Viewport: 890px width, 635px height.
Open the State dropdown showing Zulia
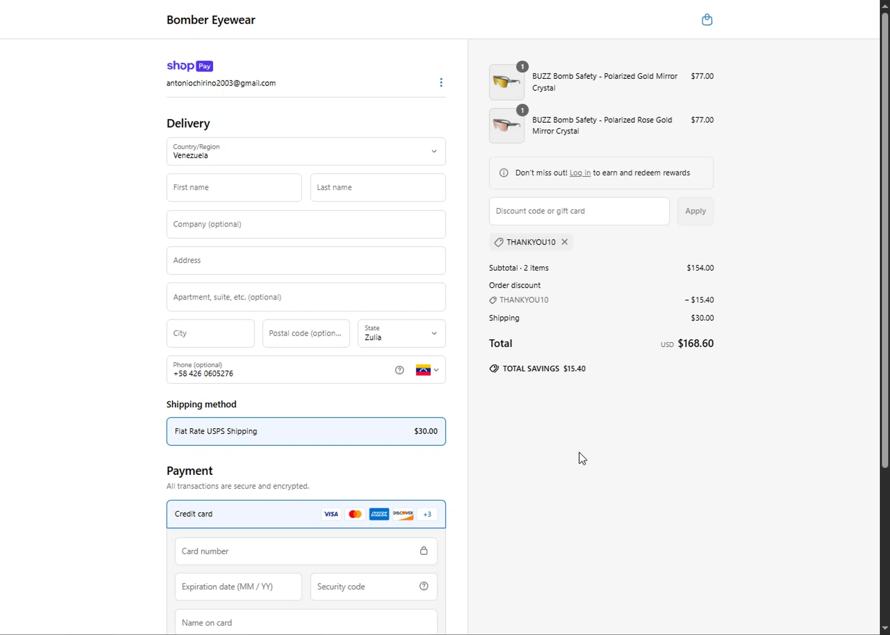pos(402,333)
